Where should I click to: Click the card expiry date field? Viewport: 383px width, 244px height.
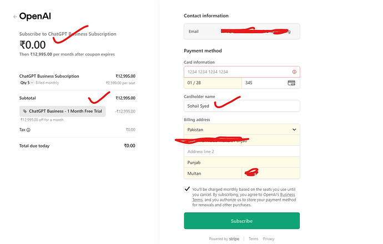pyautogui.click(x=213, y=83)
